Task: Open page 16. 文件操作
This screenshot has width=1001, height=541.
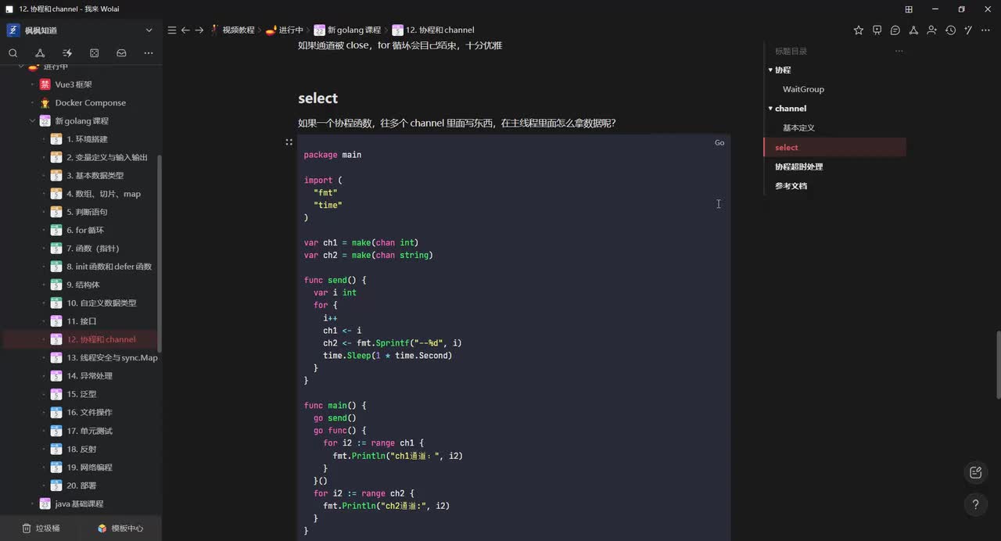Action: pyautogui.click(x=89, y=412)
